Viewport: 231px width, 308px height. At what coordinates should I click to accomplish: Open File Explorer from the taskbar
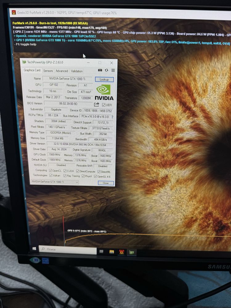(x=111, y=252)
